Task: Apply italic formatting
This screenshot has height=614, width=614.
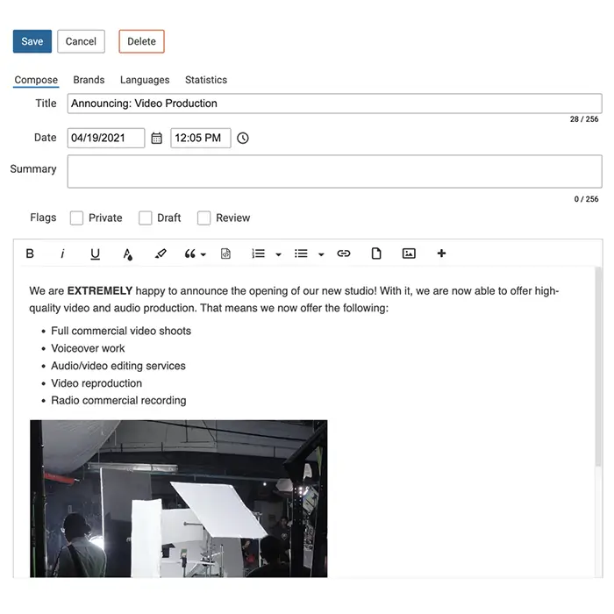Action: pyautogui.click(x=62, y=253)
